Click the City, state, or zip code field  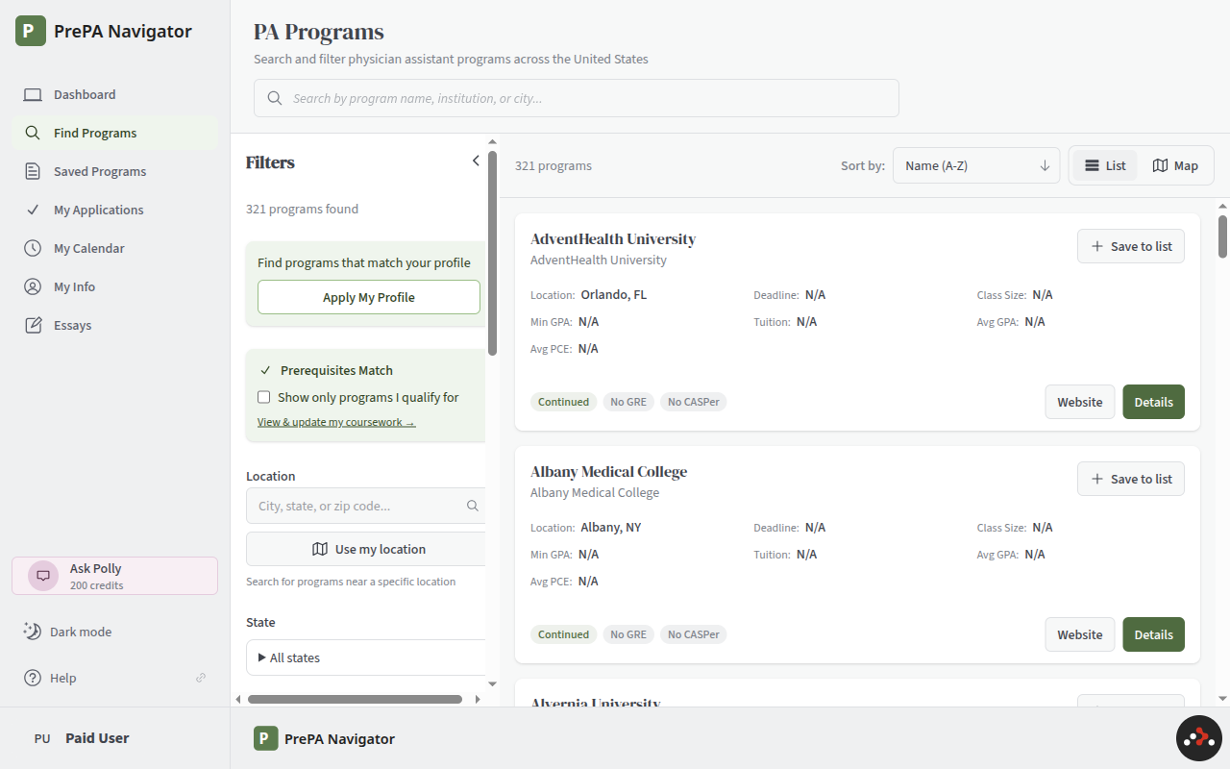(366, 506)
